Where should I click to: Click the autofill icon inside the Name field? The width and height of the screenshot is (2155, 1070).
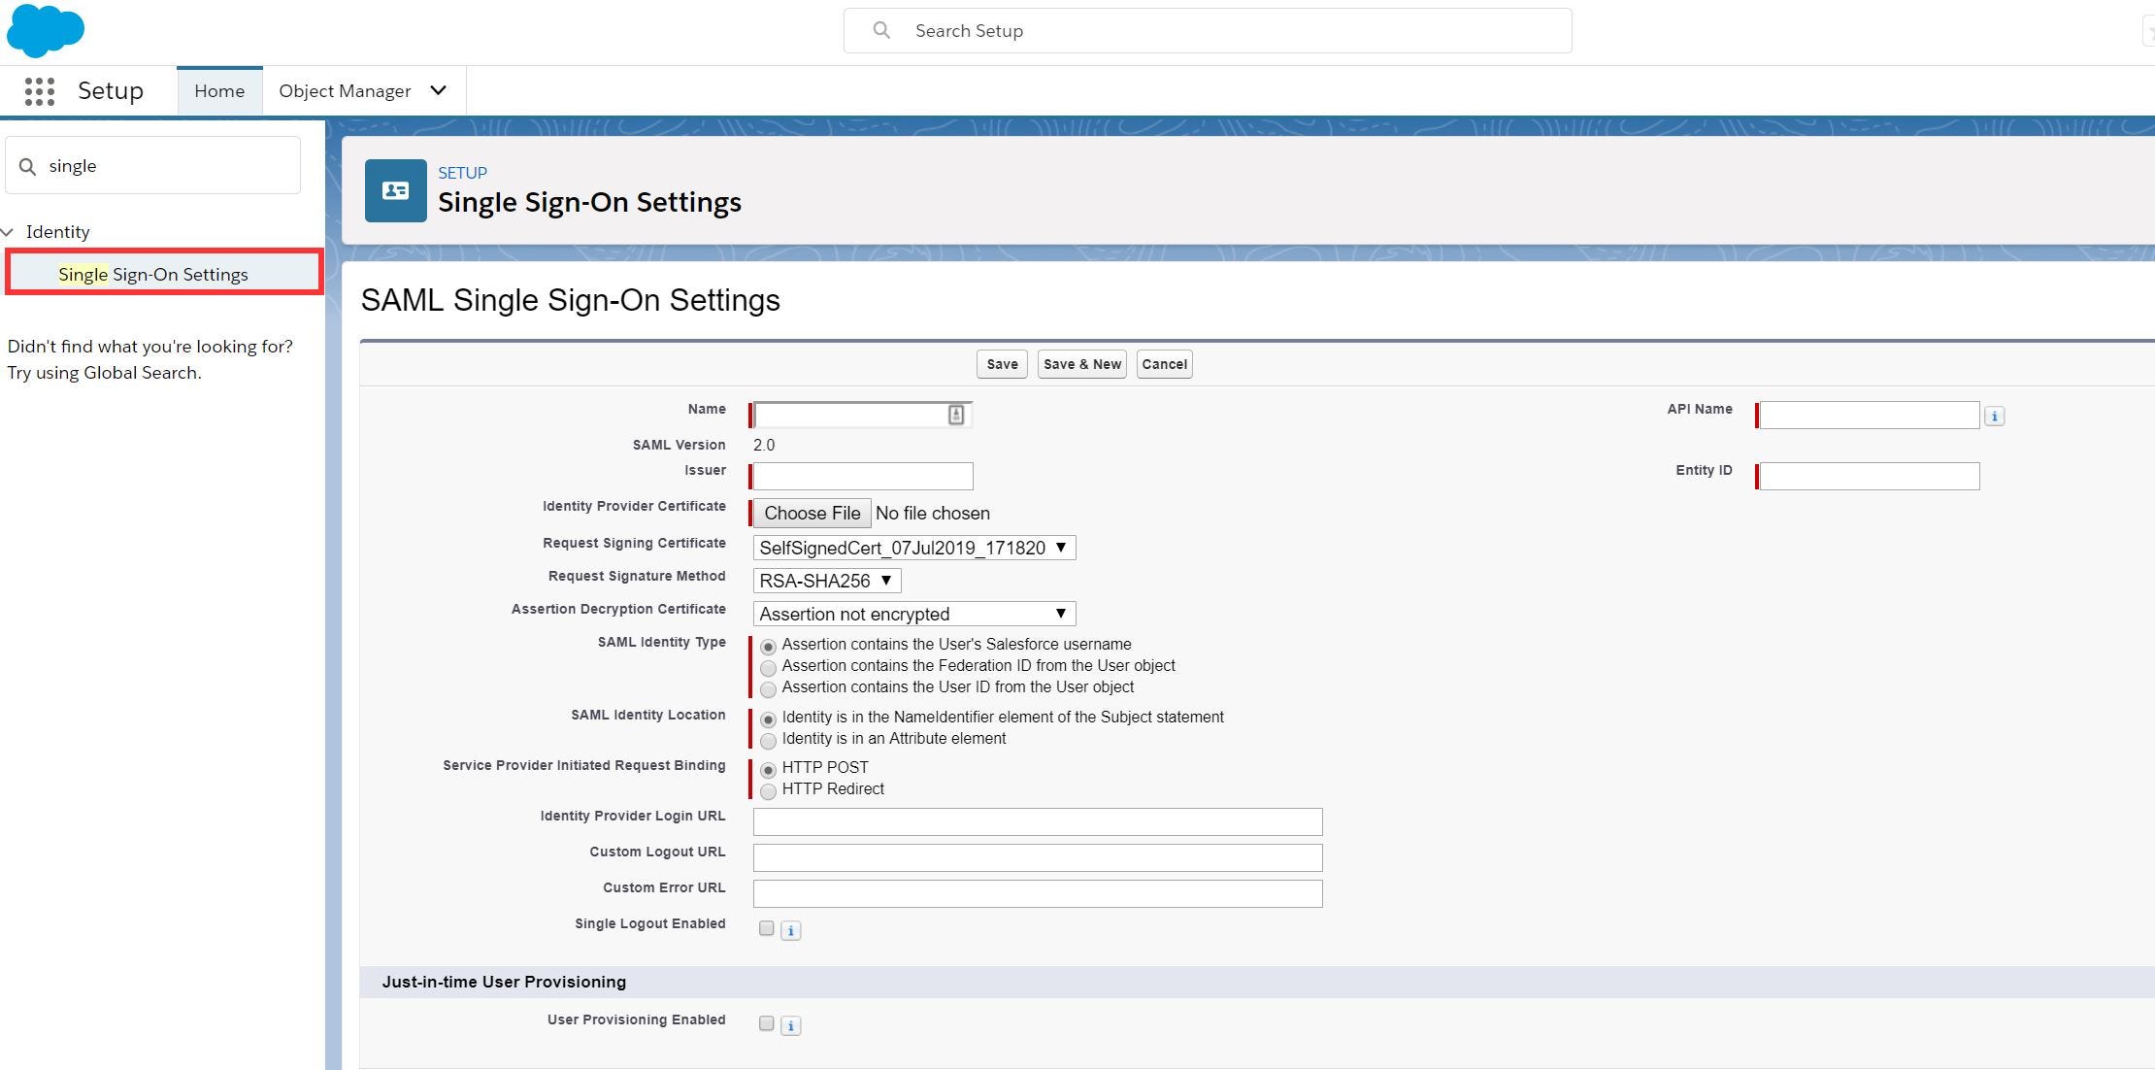(x=956, y=415)
